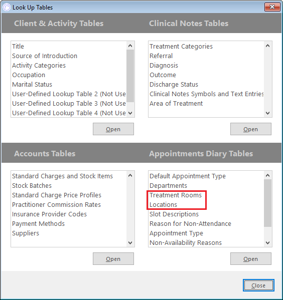Choose Source of Introduction table
The width and height of the screenshot is (283, 300).
[45, 56]
